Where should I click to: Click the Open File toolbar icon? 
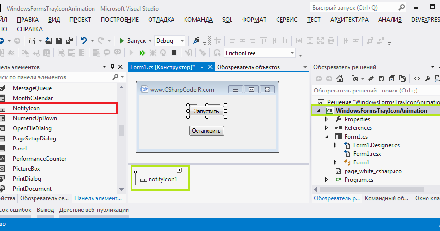pos(48,41)
